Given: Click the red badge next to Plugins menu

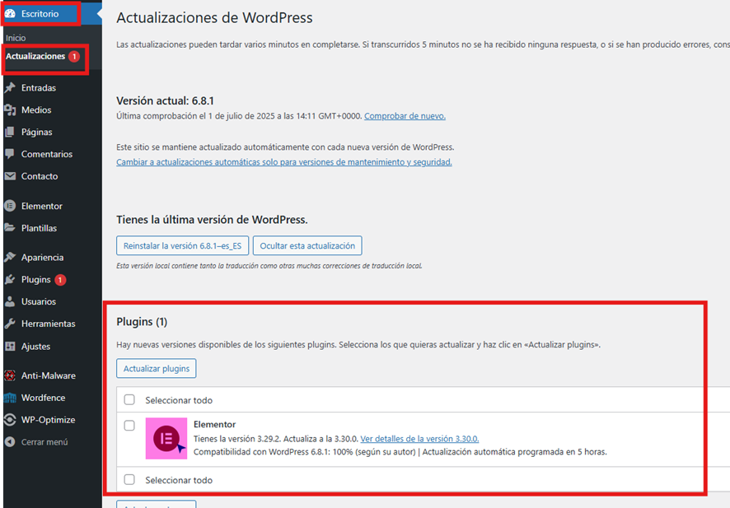Looking at the screenshot, I should (x=60, y=280).
